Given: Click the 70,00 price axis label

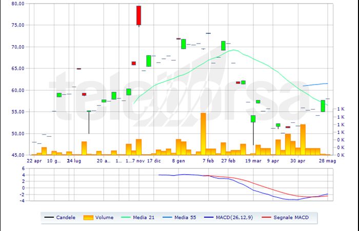Looking at the screenshot, I should pyautogui.click(x=18, y=47).
